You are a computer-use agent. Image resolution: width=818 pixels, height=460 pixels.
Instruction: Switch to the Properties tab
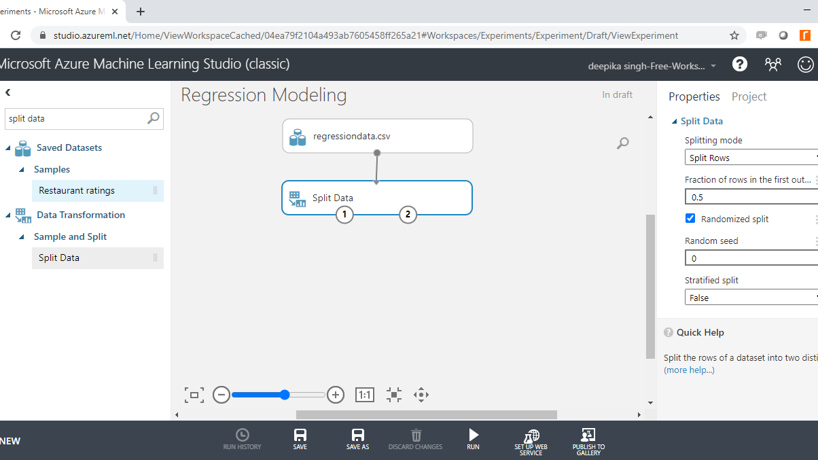tap(694, 96)
